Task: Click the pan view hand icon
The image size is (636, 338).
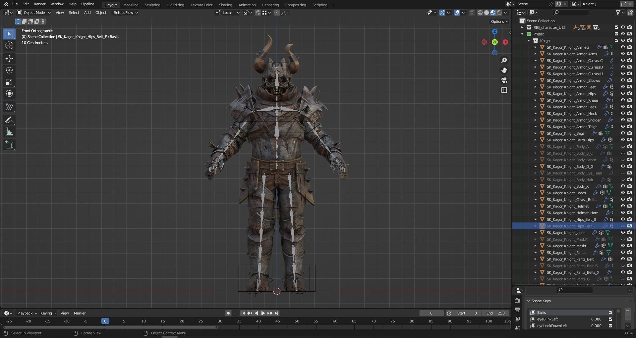Action: [x=504, y=70]
